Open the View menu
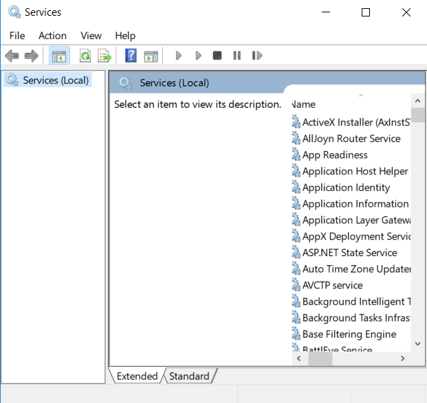427x403 pixels. (91, 36)
